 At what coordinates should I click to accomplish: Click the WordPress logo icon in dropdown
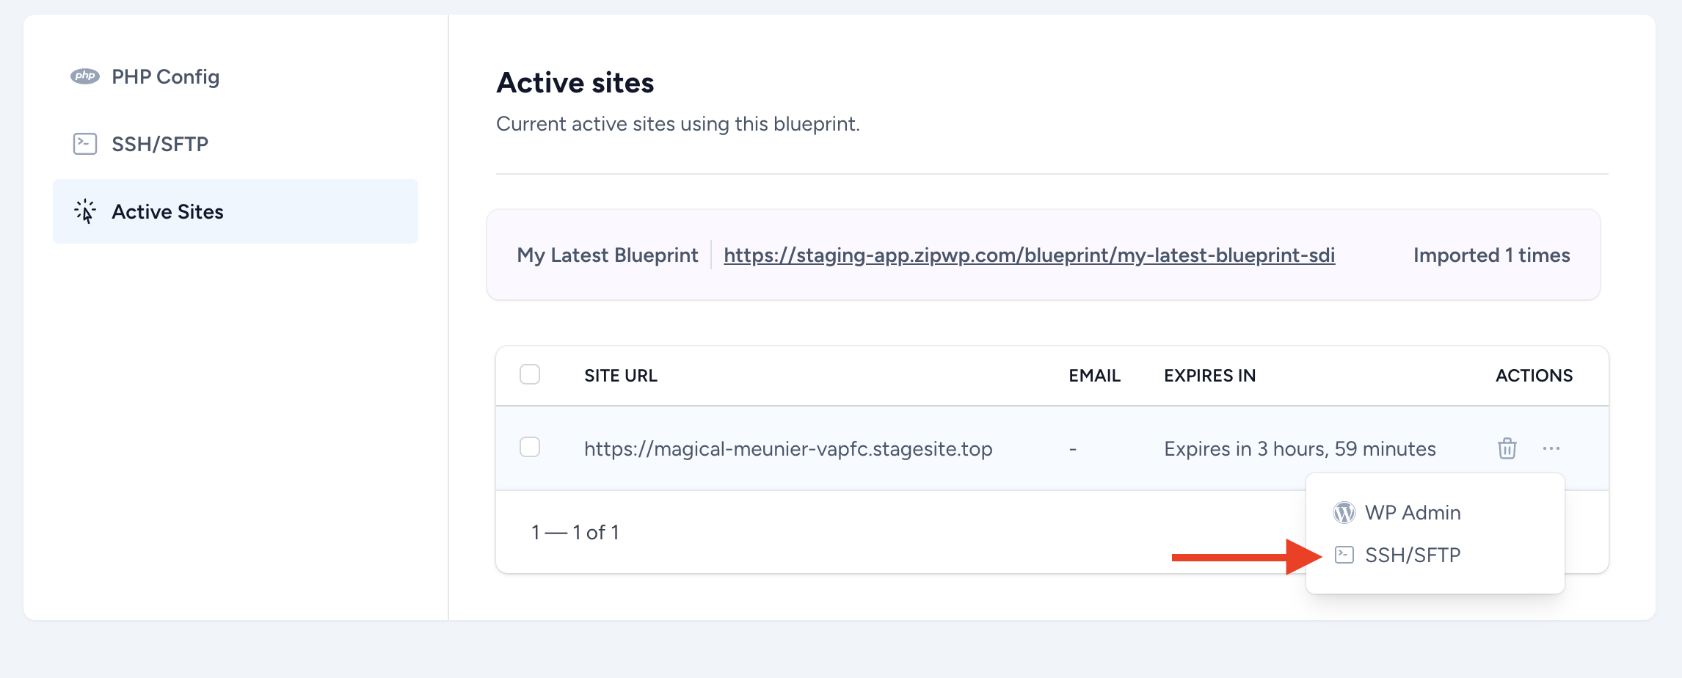(1344, 512)
